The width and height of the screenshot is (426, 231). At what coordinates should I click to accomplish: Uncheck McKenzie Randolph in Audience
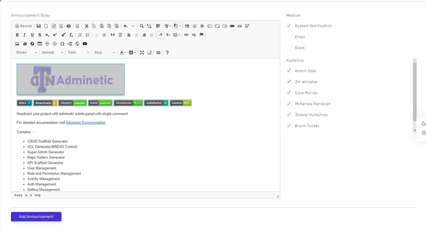coord(289,104)
